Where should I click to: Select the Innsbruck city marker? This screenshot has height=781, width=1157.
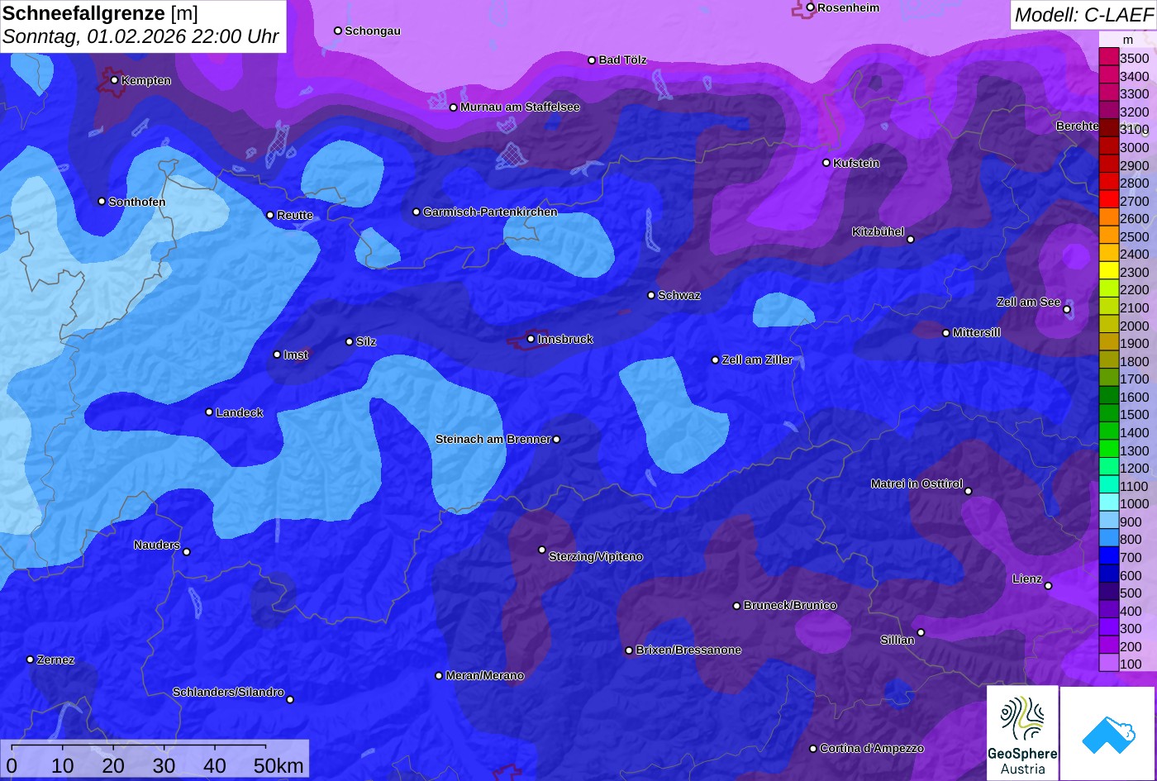(531, 339)
